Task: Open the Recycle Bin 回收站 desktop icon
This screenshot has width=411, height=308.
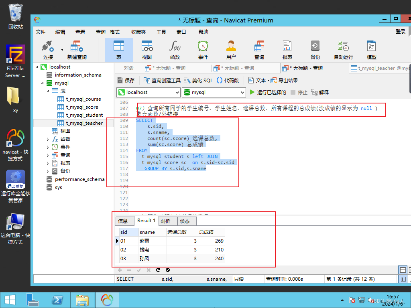Action: [16, 16]
